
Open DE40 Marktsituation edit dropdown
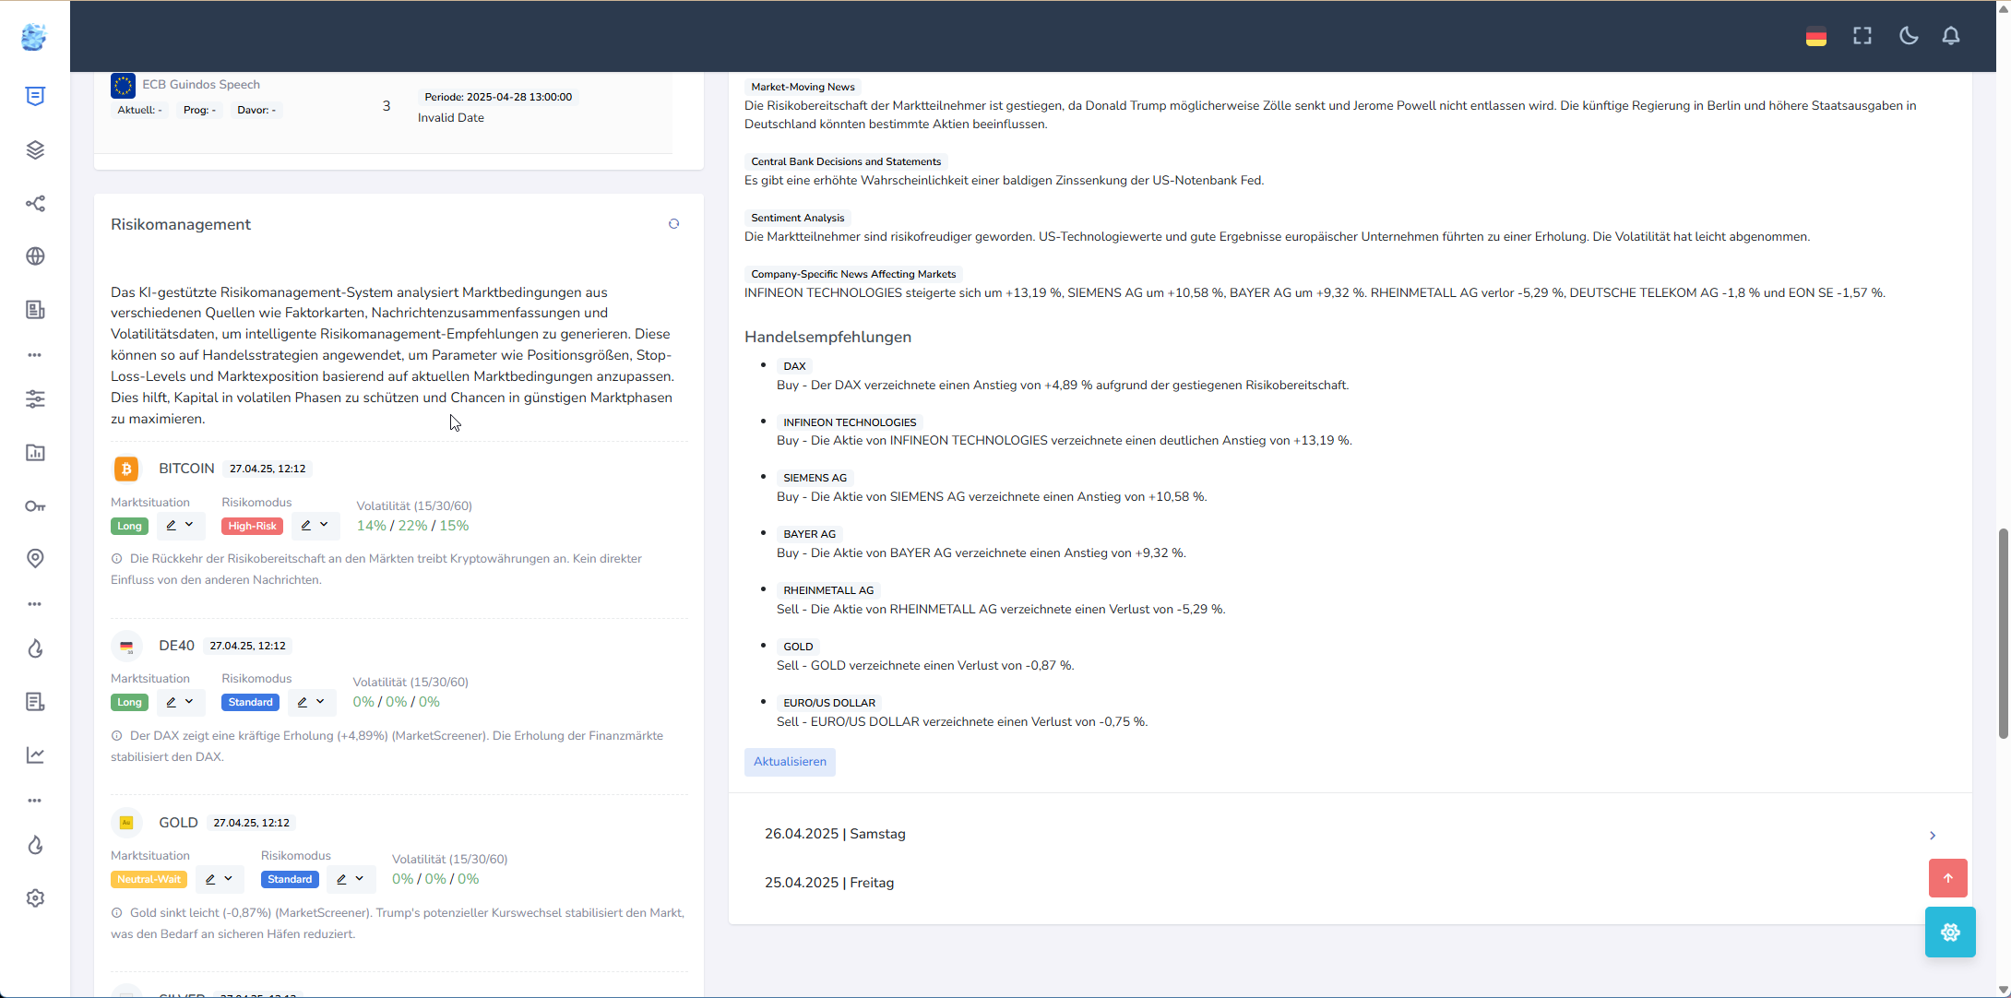click(180, 702)
